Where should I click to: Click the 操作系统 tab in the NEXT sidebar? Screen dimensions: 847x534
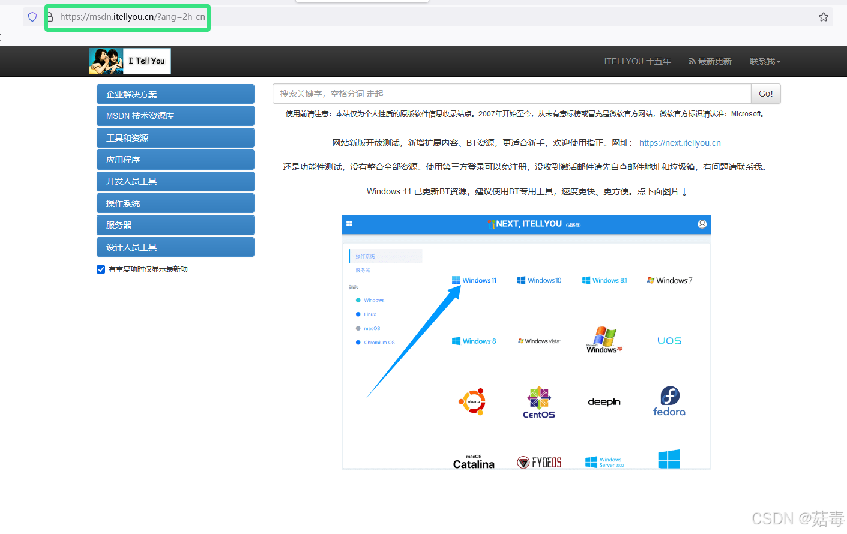pos(386,256)
